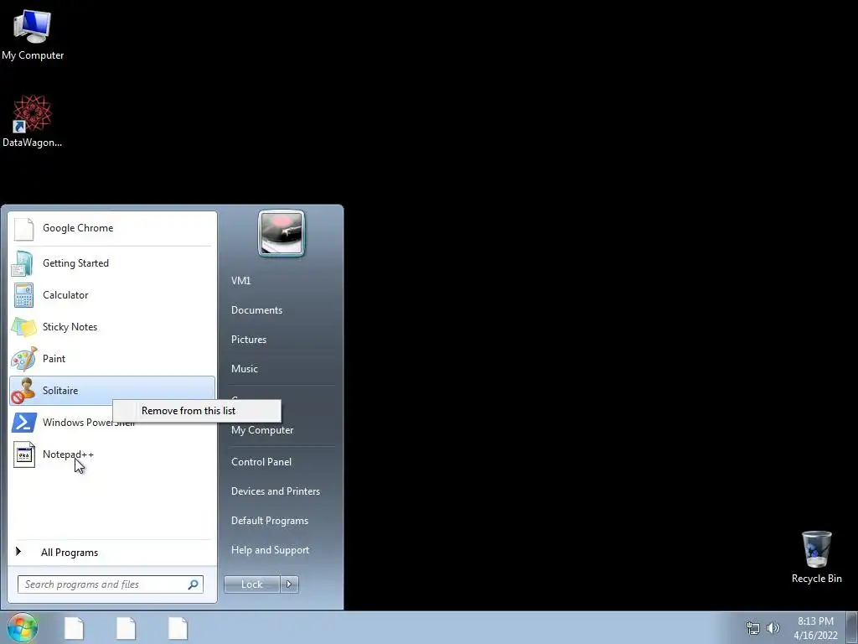Open Devices and Printers
Screen dimensions: 858x644
pos(275,491)
